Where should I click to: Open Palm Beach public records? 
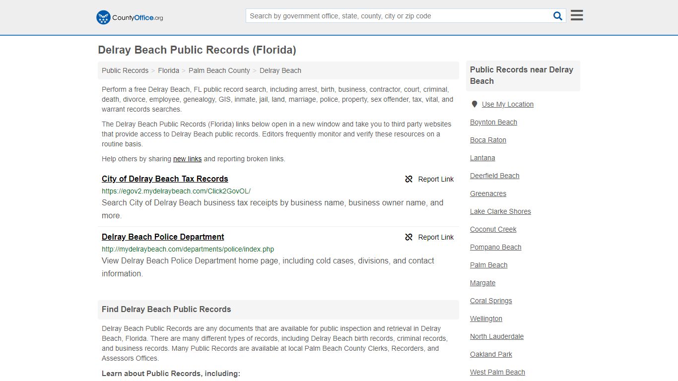488,265
